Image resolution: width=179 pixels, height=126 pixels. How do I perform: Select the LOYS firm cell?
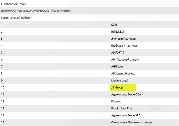(x=114, y=24)
